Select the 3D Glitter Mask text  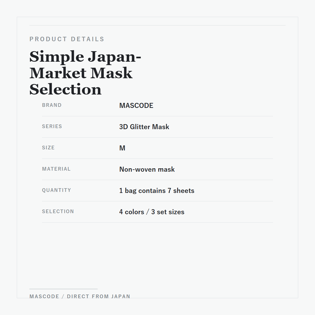pos(144,127)
